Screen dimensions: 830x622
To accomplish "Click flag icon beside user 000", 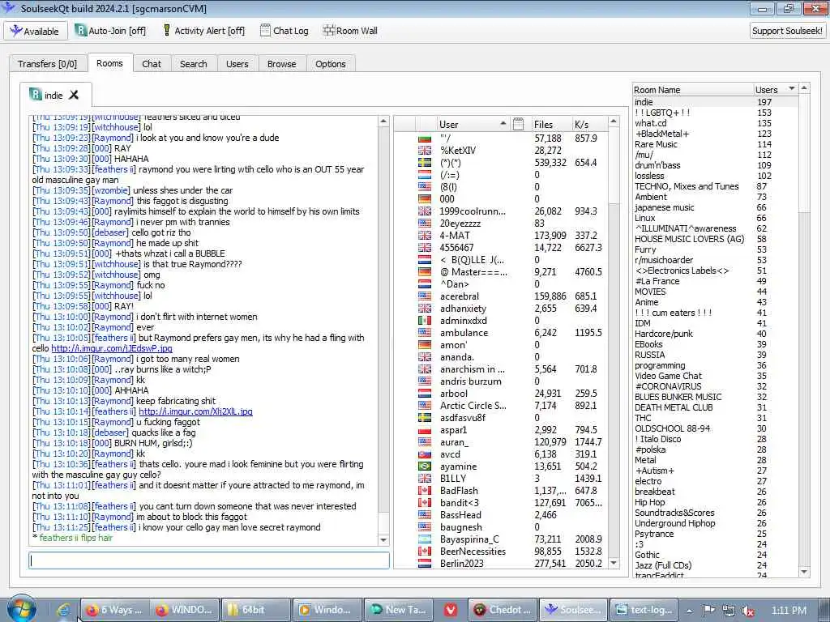I will pyautogui.click(x=425, y=199).
